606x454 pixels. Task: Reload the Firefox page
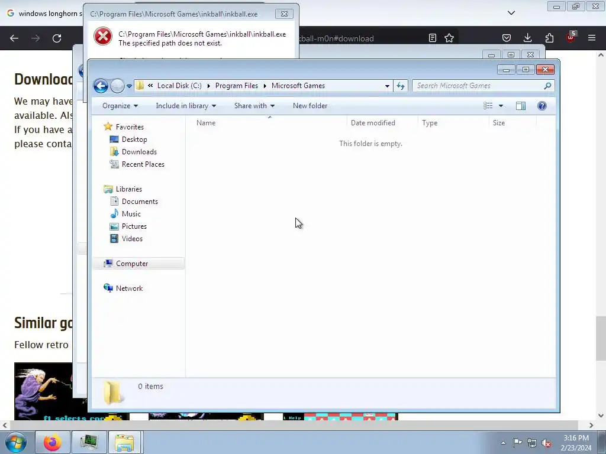(x=57, y=38)
